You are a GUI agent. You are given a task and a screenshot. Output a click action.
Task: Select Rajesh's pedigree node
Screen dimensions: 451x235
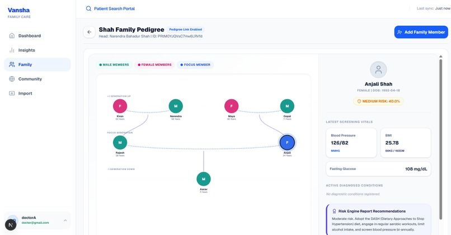tap(120, 143)
